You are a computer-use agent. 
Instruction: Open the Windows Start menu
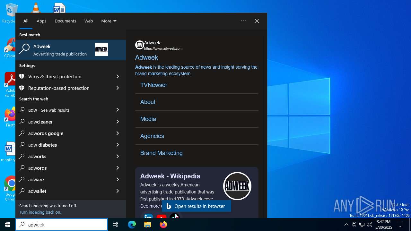coord(8,225)
